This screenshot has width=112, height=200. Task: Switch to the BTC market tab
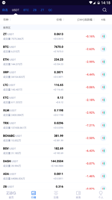26,10
